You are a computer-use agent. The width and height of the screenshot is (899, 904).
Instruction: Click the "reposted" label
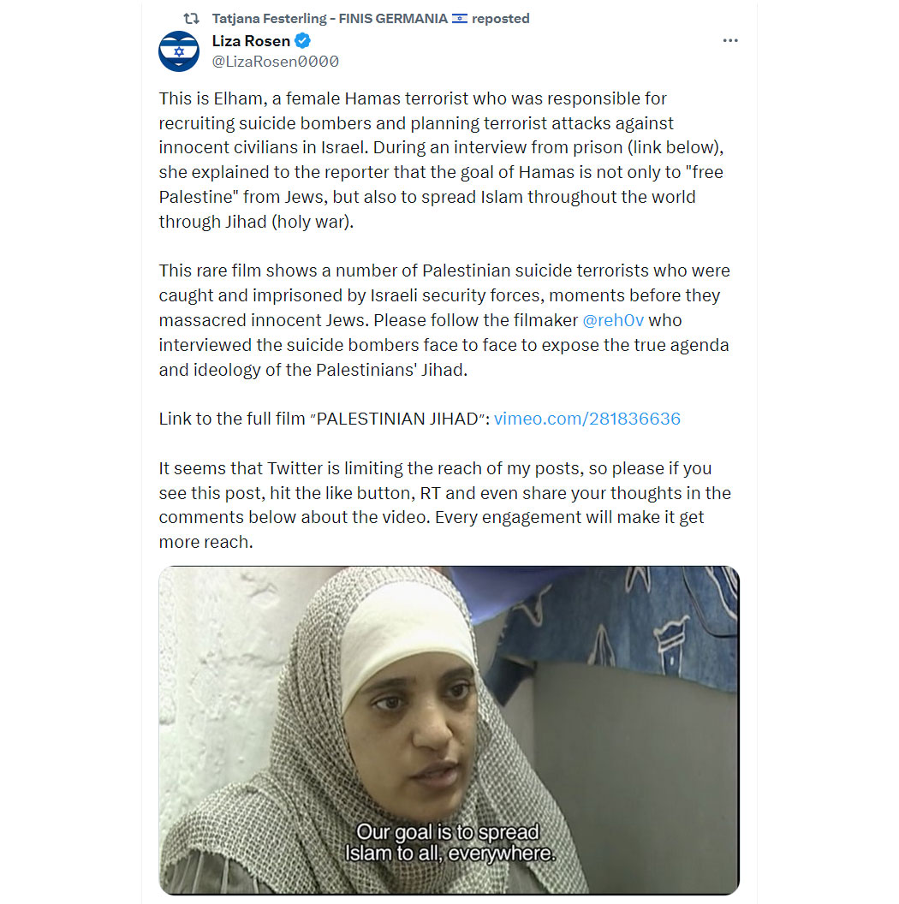[501, 19]
